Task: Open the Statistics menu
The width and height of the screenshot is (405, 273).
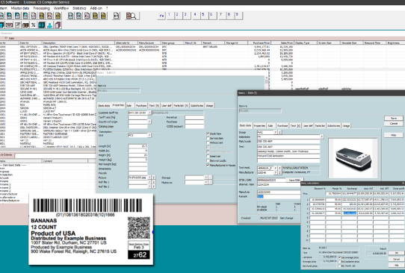Action: click(x=79, y=8)
